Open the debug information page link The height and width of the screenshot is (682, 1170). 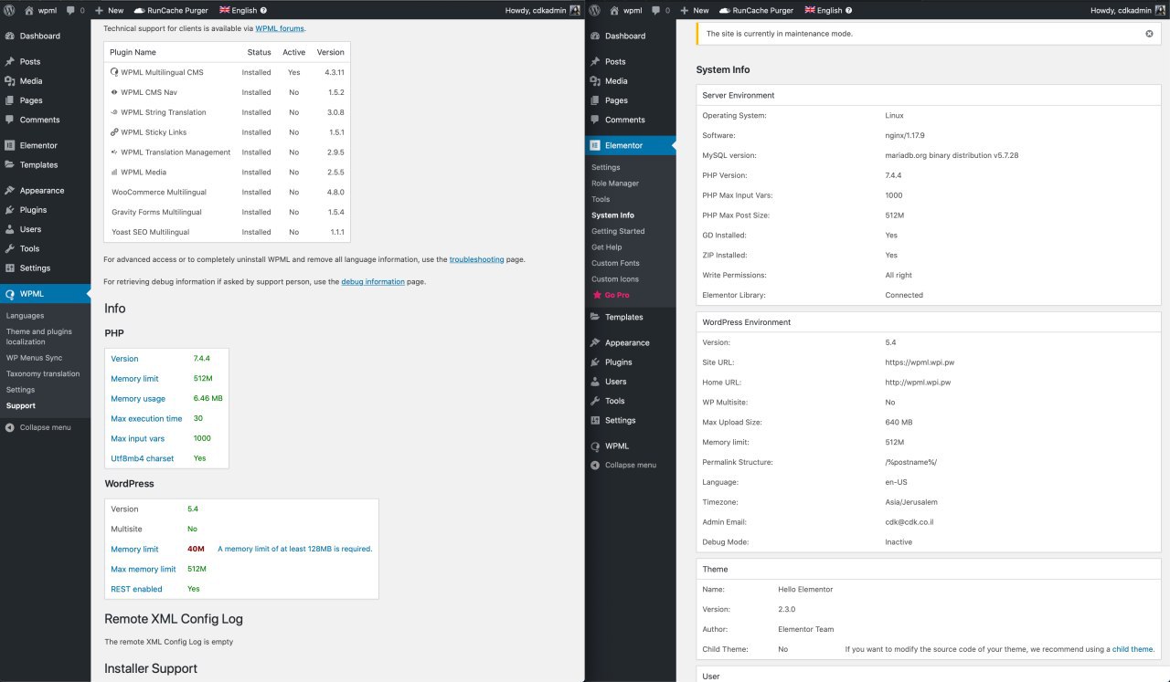pyautogui.click(x=373, y=281)
